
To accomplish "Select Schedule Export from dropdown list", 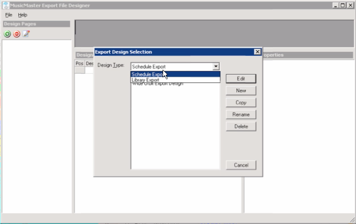I will coord(175,74).
